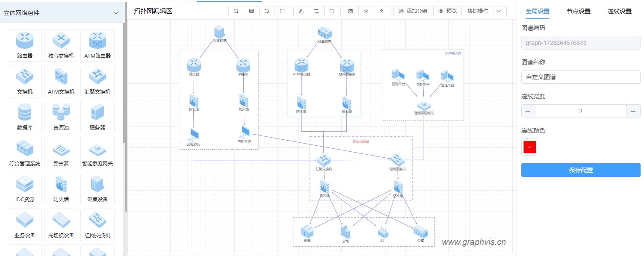Screen dimensions: 644x256
Task: Open the 快捷操作 dropdown arrow
Action: point(499,11)
